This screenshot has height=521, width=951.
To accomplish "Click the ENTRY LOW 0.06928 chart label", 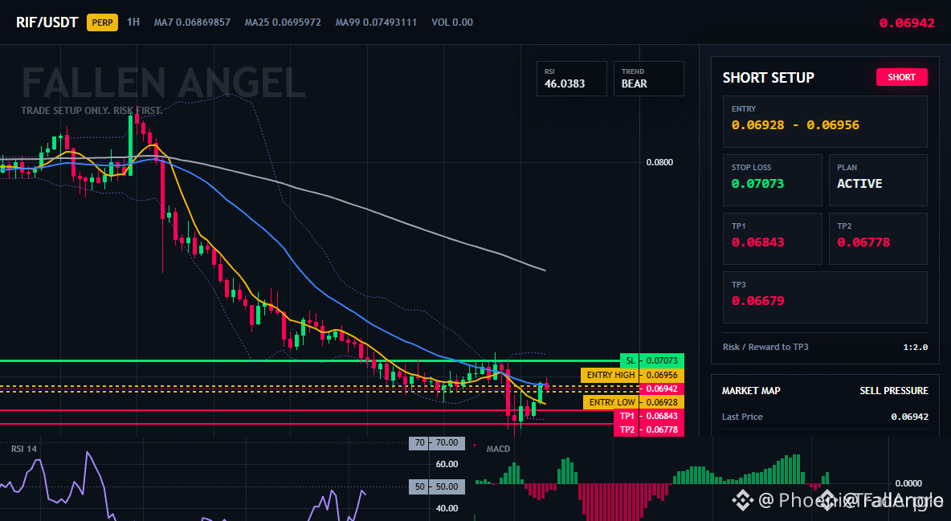I will pos(633,402).
